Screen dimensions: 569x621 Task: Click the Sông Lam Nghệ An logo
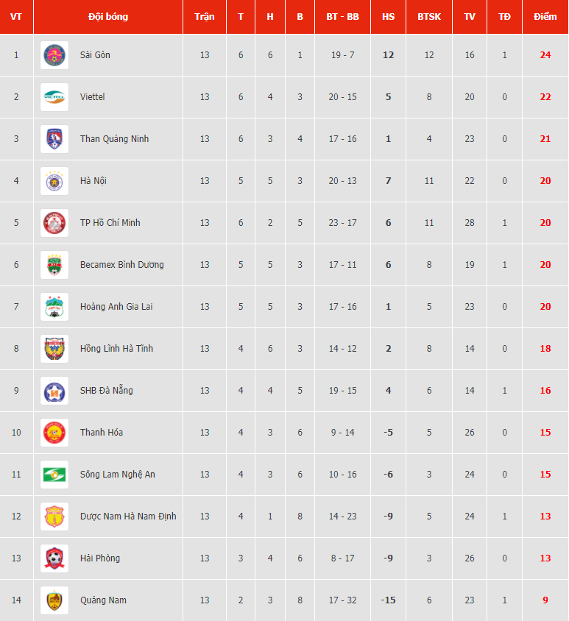(54, 475)
